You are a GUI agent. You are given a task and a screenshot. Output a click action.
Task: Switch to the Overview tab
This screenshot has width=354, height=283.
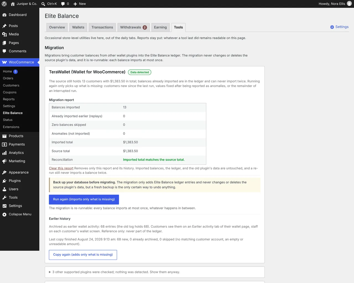pyautogui.click(x=57, y=27)
